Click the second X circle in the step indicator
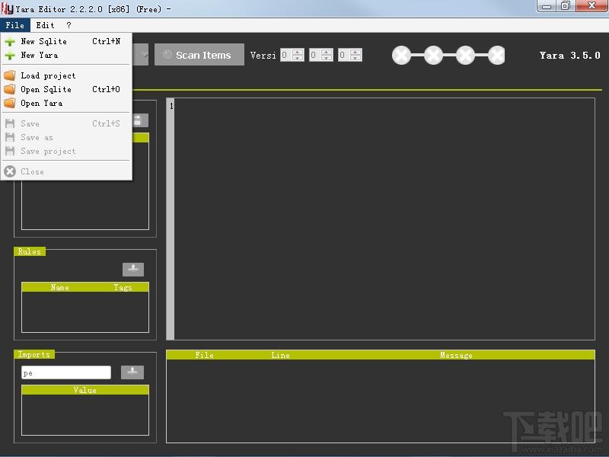609x457 pixels. click(433, 55)
